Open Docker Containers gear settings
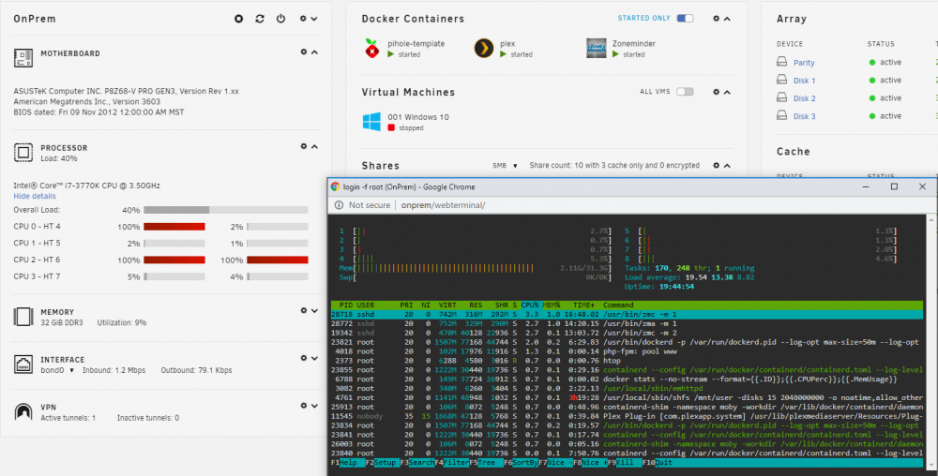 tap(716, 19)
